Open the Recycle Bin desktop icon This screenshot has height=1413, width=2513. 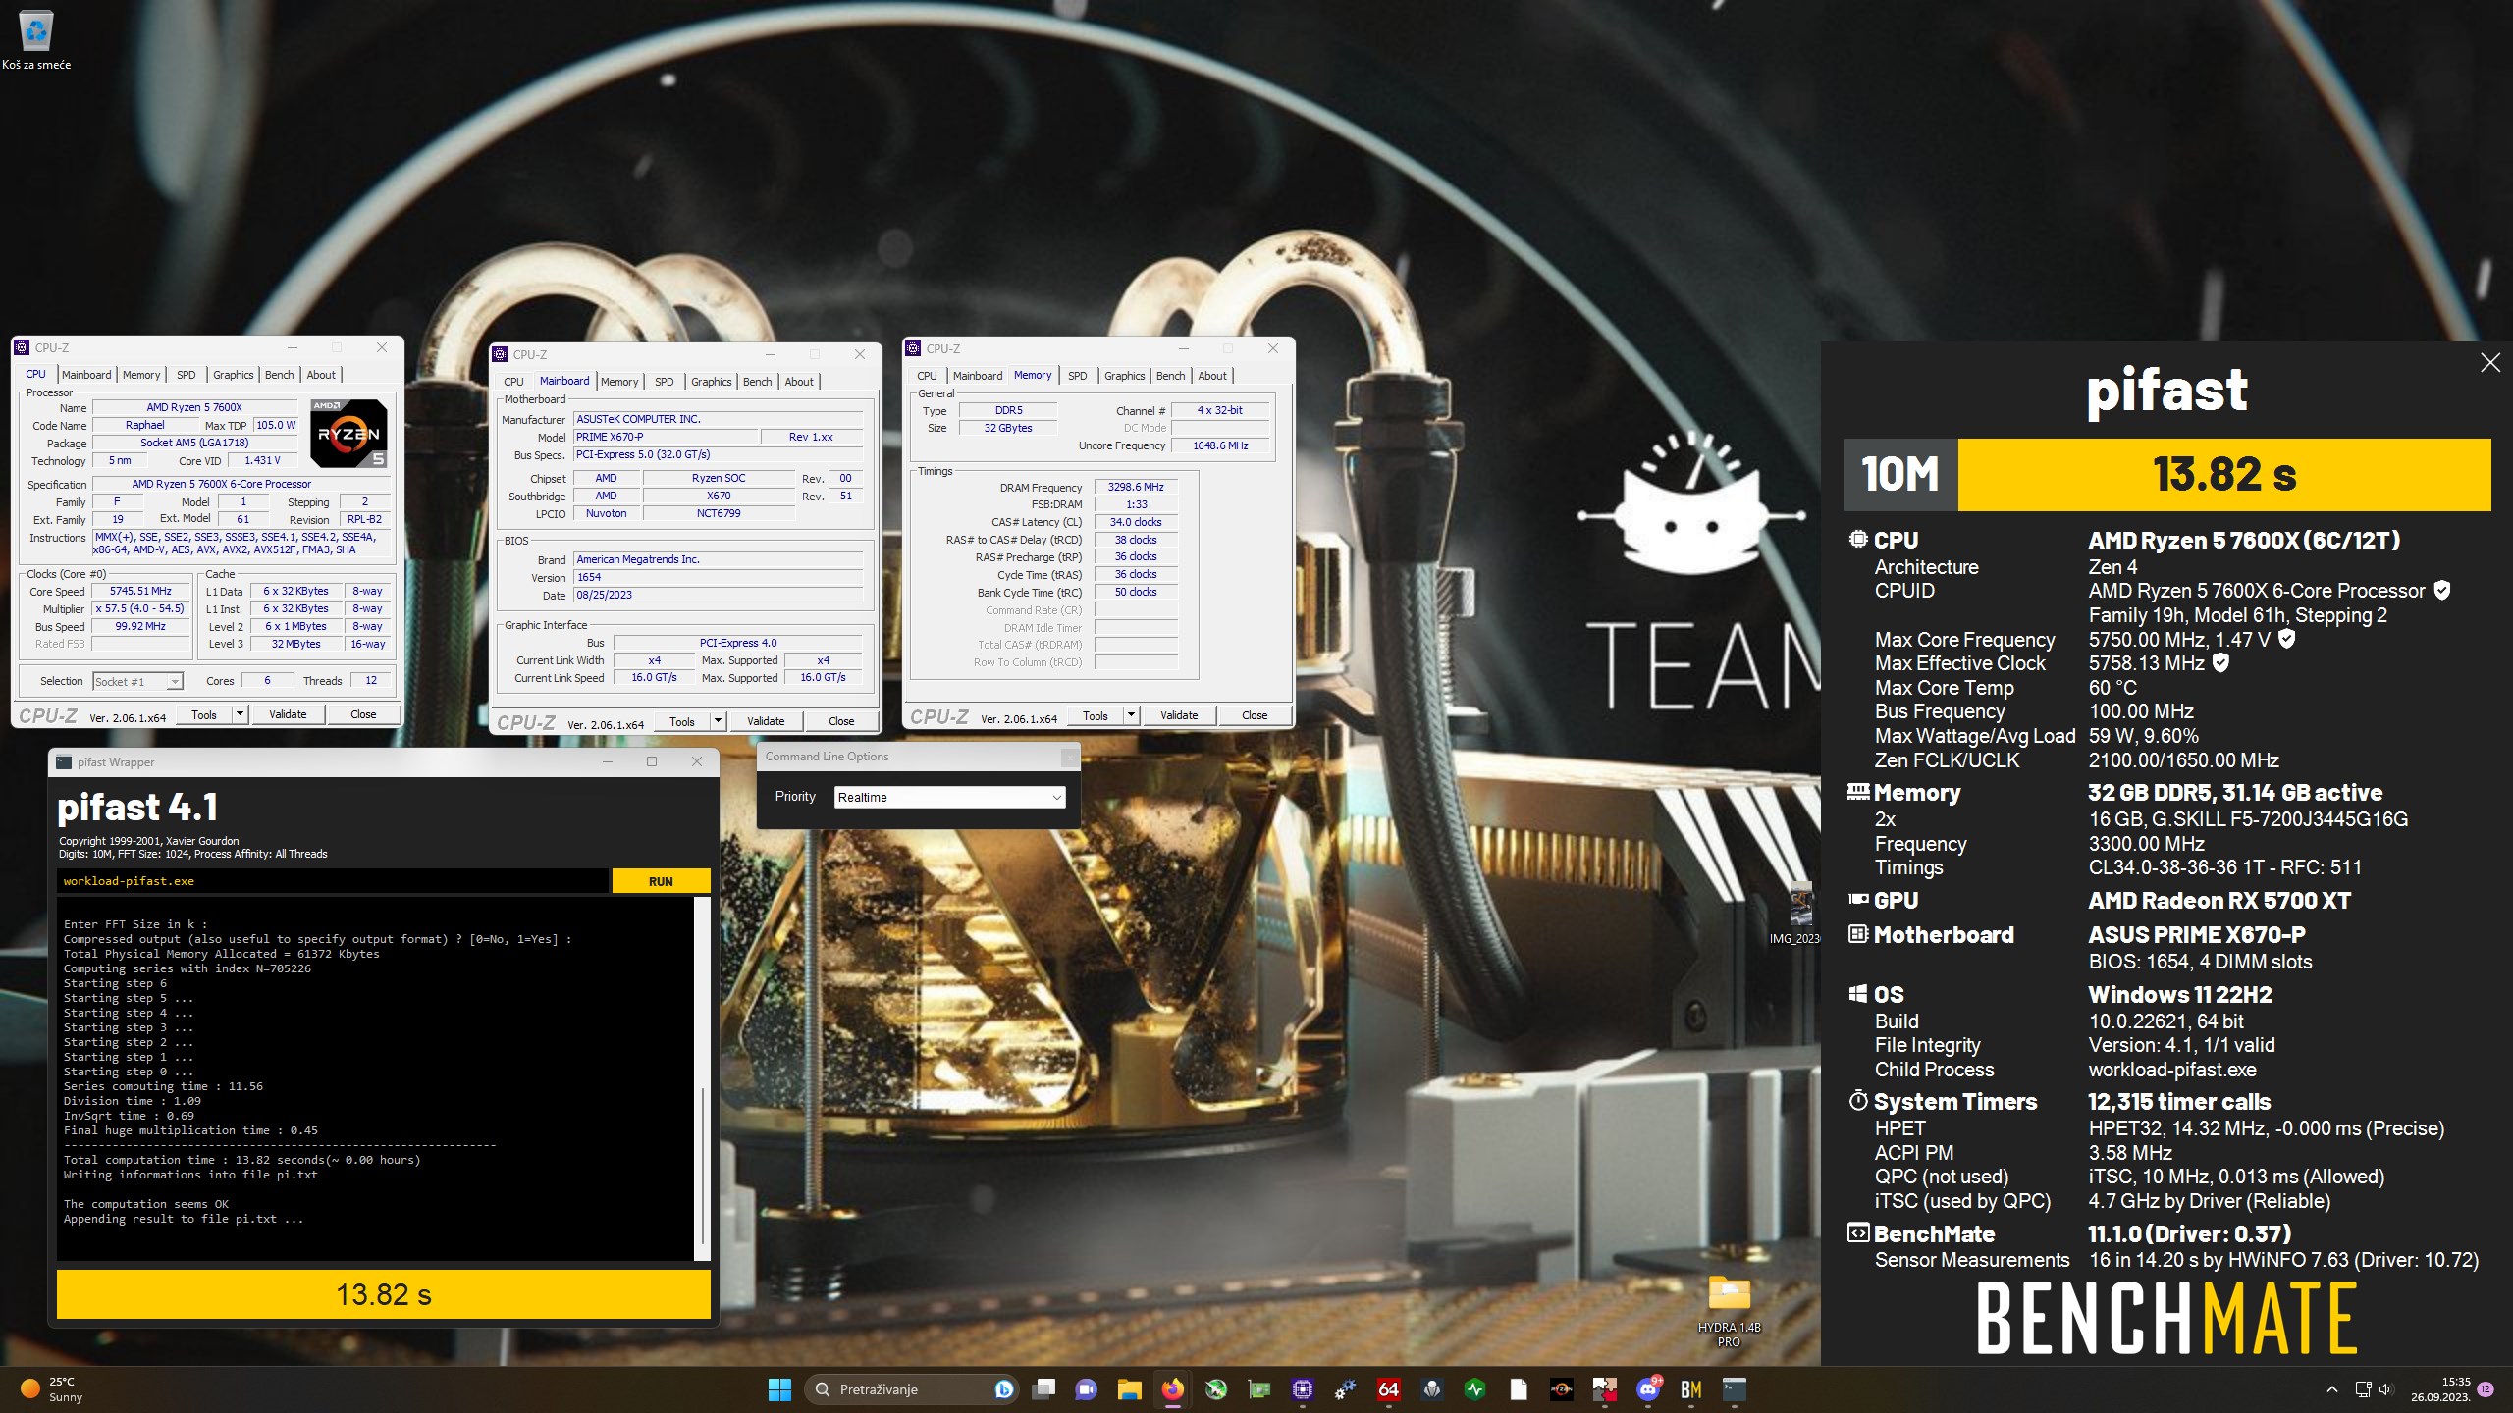pos(36,39)
